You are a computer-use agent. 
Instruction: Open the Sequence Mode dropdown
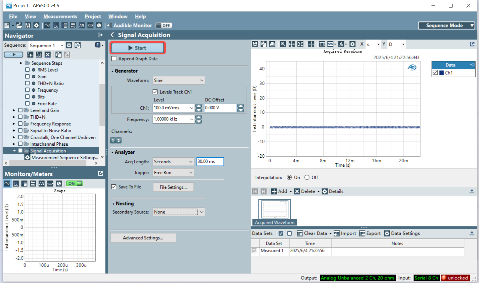(x=446, y=25)
